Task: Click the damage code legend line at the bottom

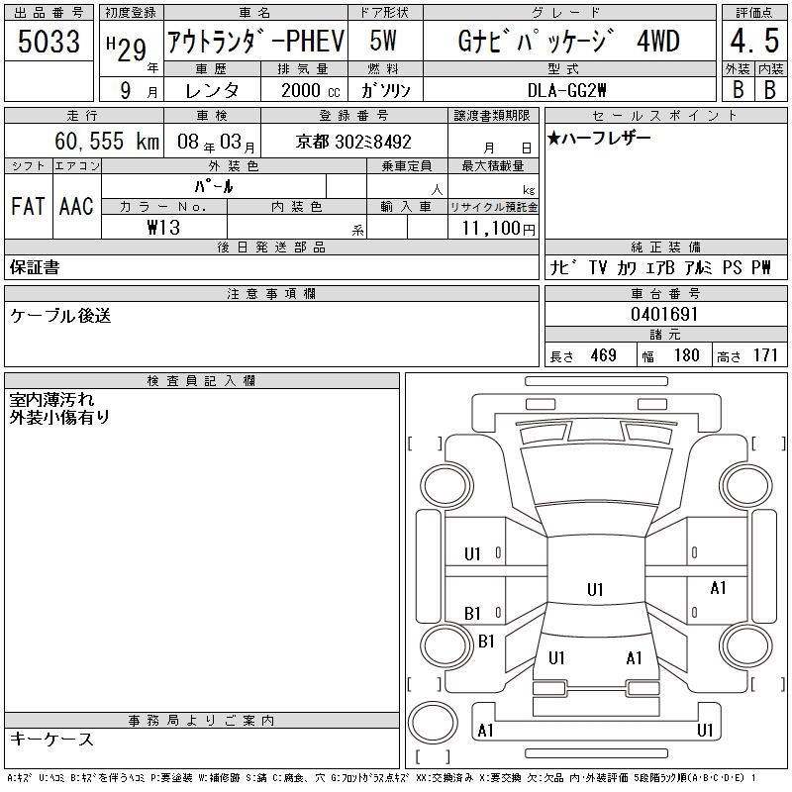Action: (381, 778)
